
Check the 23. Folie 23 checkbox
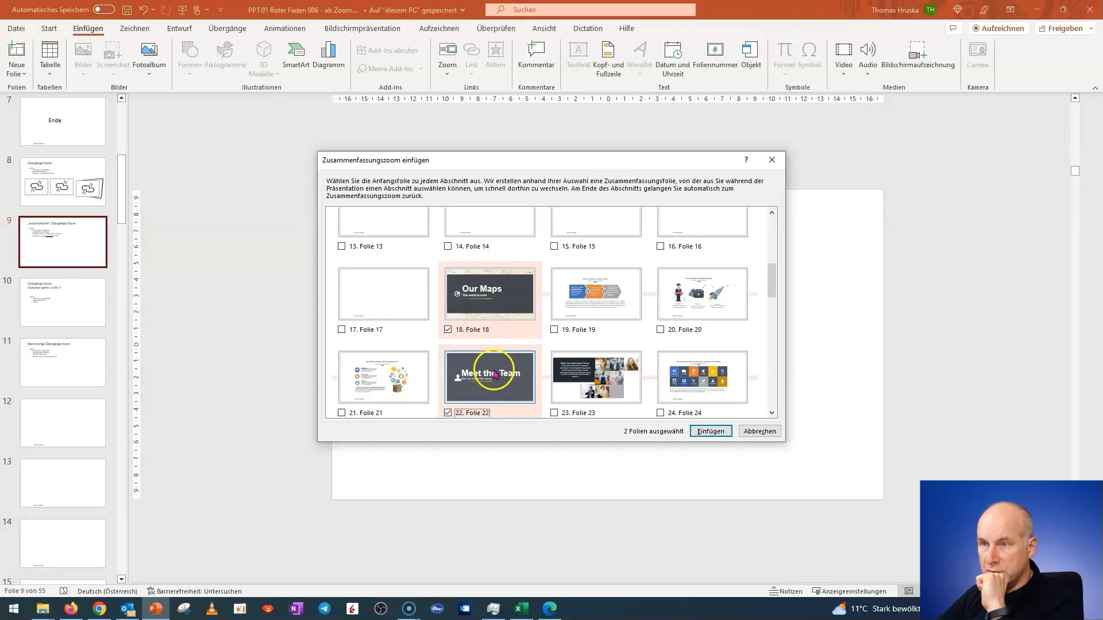(554, 412)
